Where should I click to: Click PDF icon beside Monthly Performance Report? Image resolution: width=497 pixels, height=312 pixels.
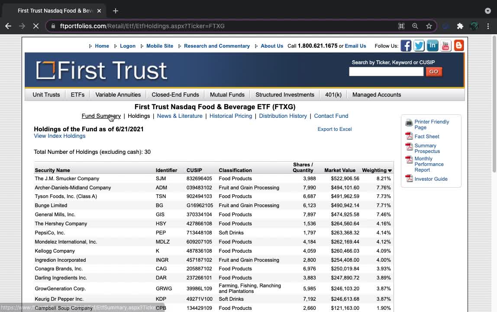409,159
